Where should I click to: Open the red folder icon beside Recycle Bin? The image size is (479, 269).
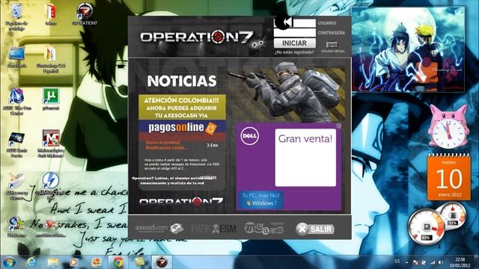[x=50, y=12]
